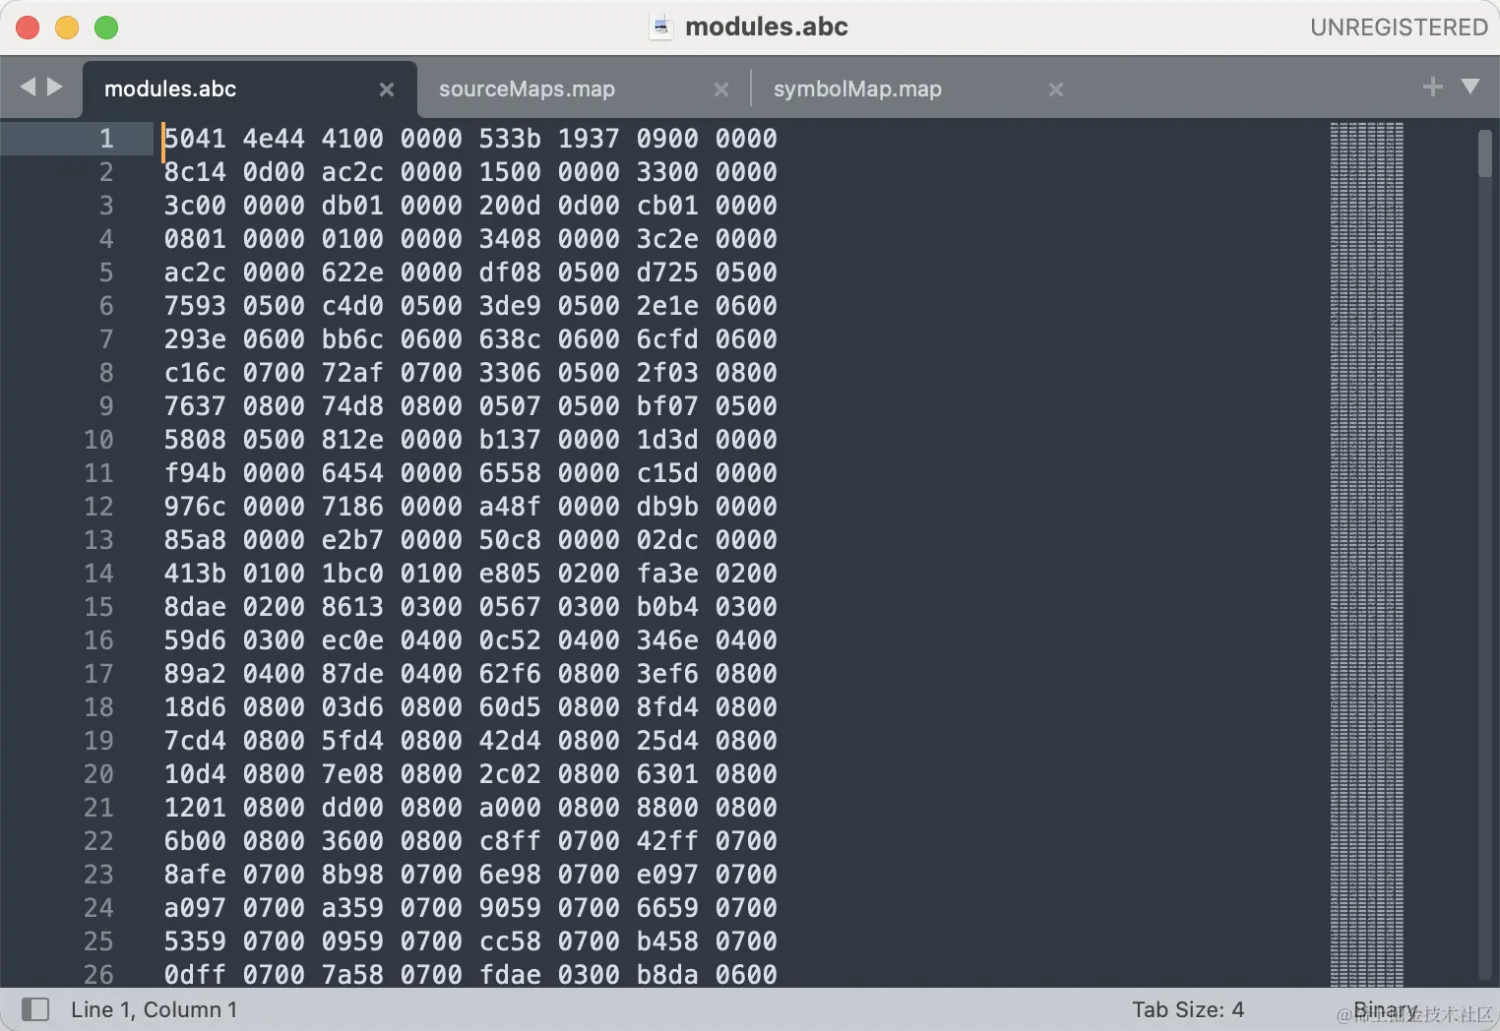
Task: Click hex value 413b on line 14
Action: click(x=195, y=574)
